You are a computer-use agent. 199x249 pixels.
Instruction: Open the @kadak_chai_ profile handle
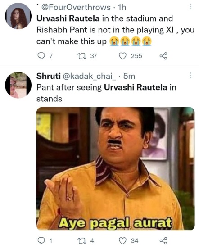(90, 76)
